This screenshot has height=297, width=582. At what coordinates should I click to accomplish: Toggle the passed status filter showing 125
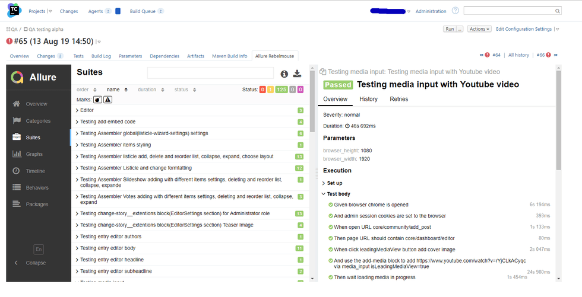pyautogui.click(x=281, y=90)
